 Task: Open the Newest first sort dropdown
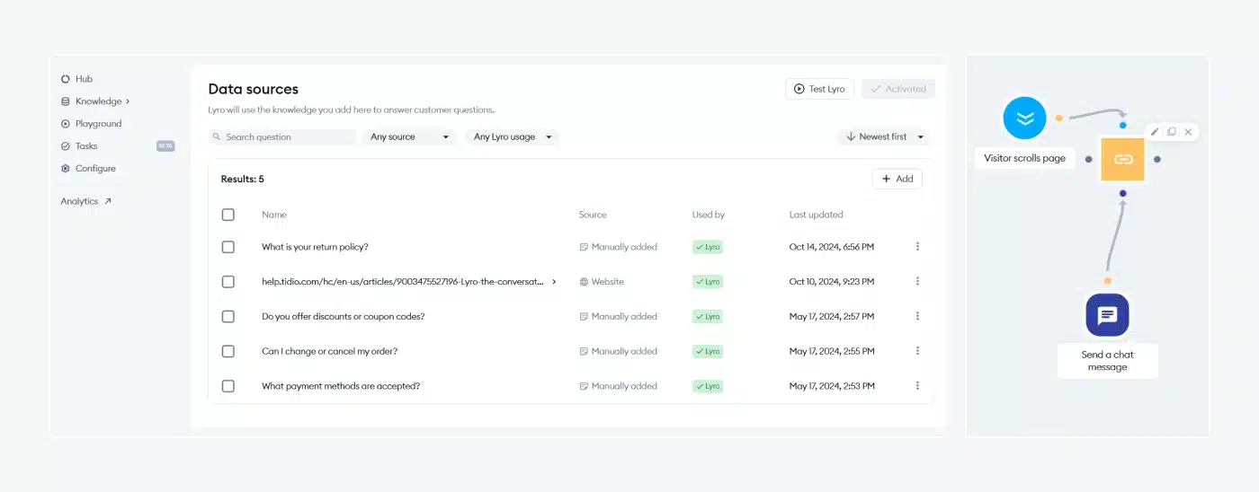click(884, 137)
